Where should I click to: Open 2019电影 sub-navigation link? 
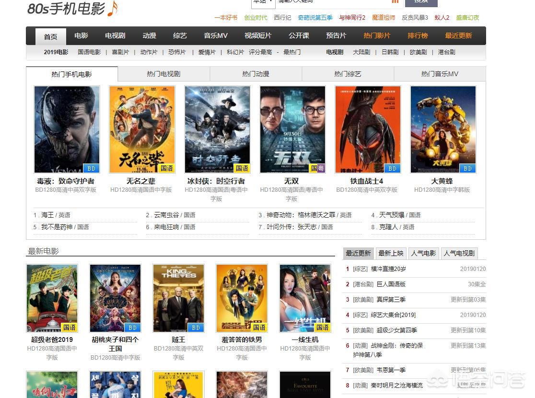click(56, 52)
